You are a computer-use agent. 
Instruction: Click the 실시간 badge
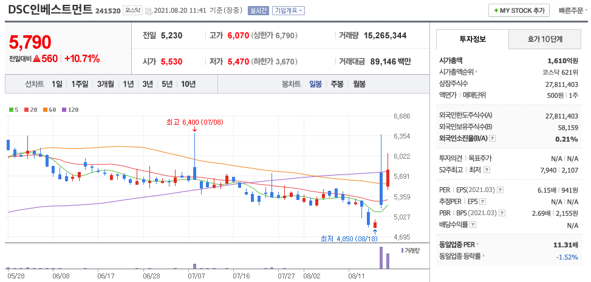pos(258,10)
